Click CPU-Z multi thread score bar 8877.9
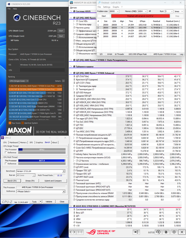The image size is (186, 238). (42, 160)
